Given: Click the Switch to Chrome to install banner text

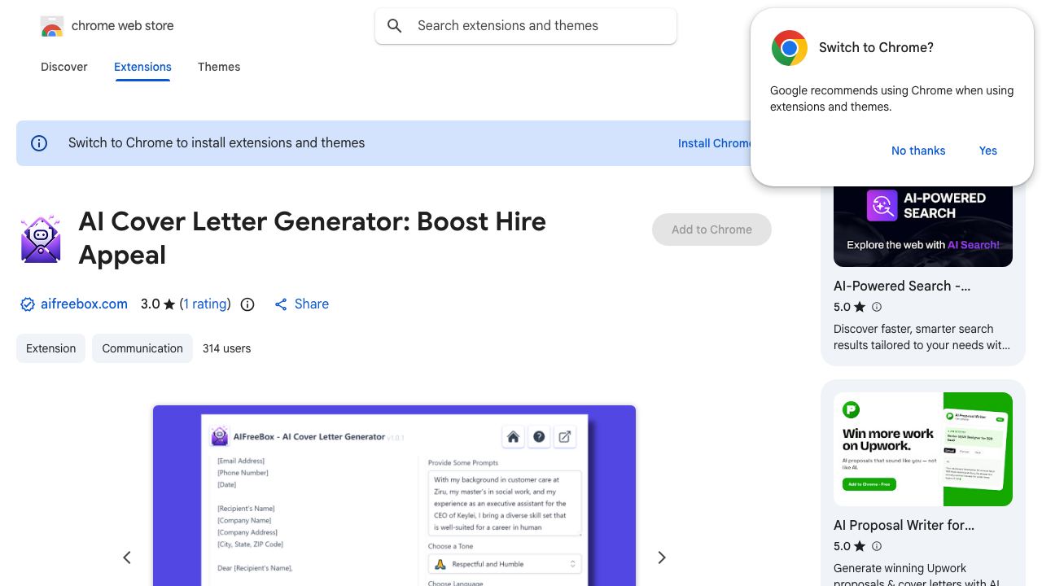Looking at the screenshot, I should [217, 143].
